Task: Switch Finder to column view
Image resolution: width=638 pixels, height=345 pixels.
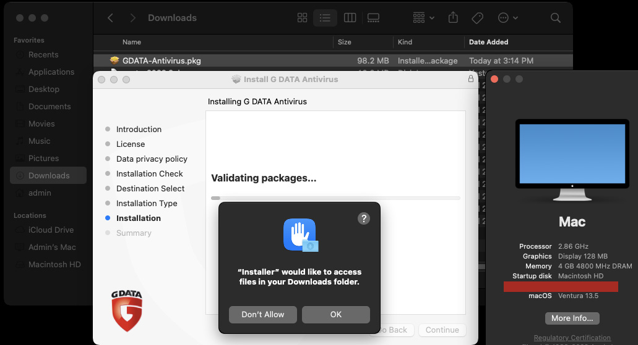Action: coord(350,18)
